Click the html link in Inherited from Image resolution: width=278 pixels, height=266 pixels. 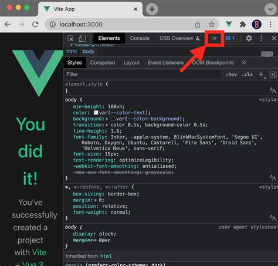coord(106,256)
